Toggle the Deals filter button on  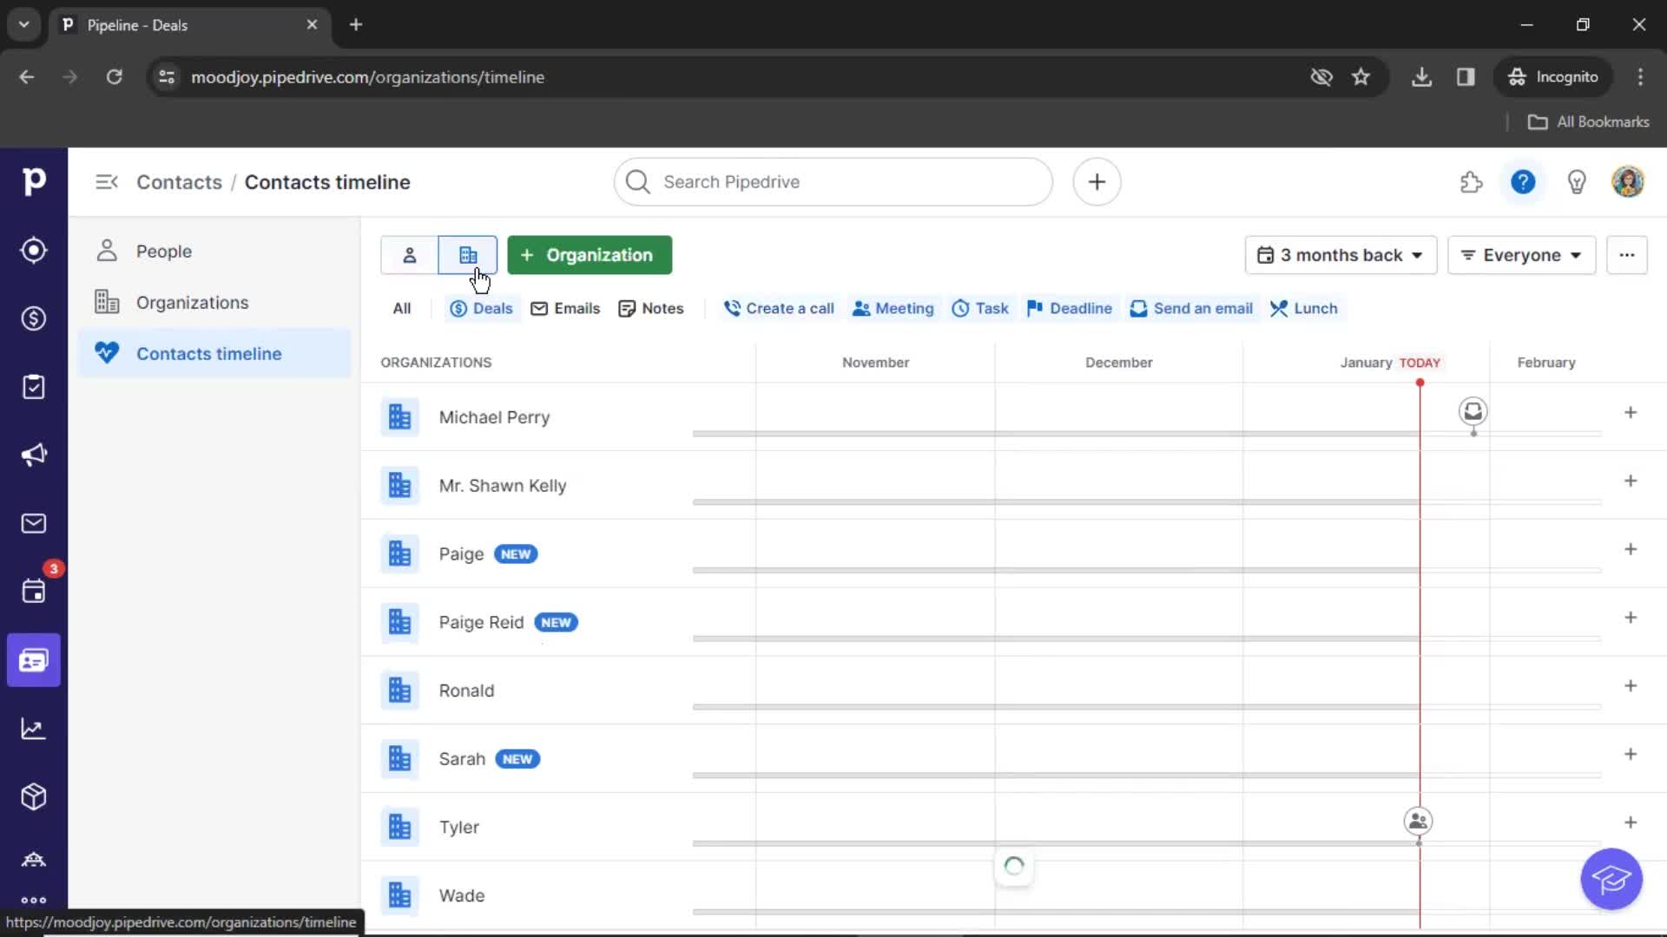pos(481,308)
